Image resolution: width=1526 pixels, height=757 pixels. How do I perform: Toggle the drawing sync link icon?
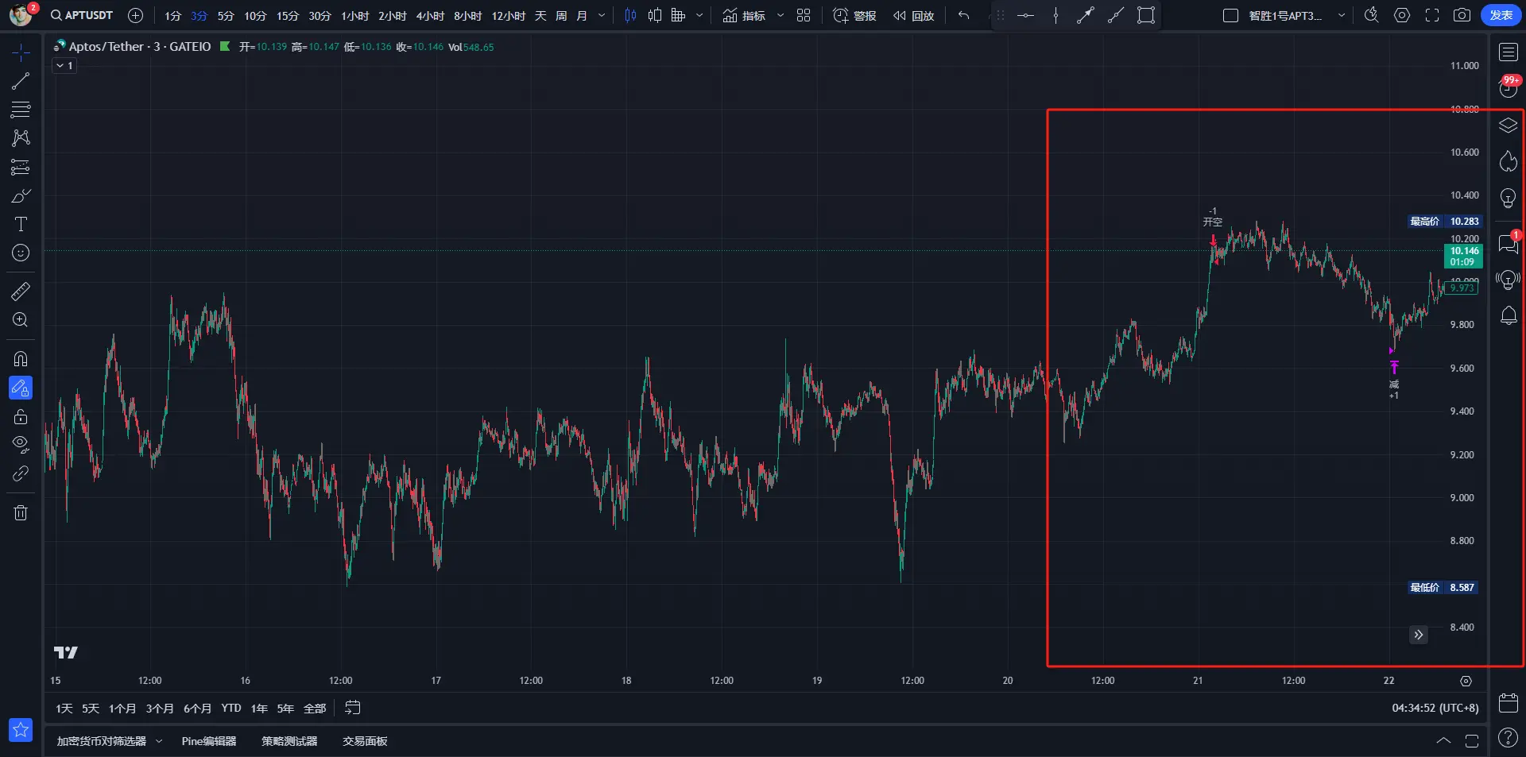21,473
